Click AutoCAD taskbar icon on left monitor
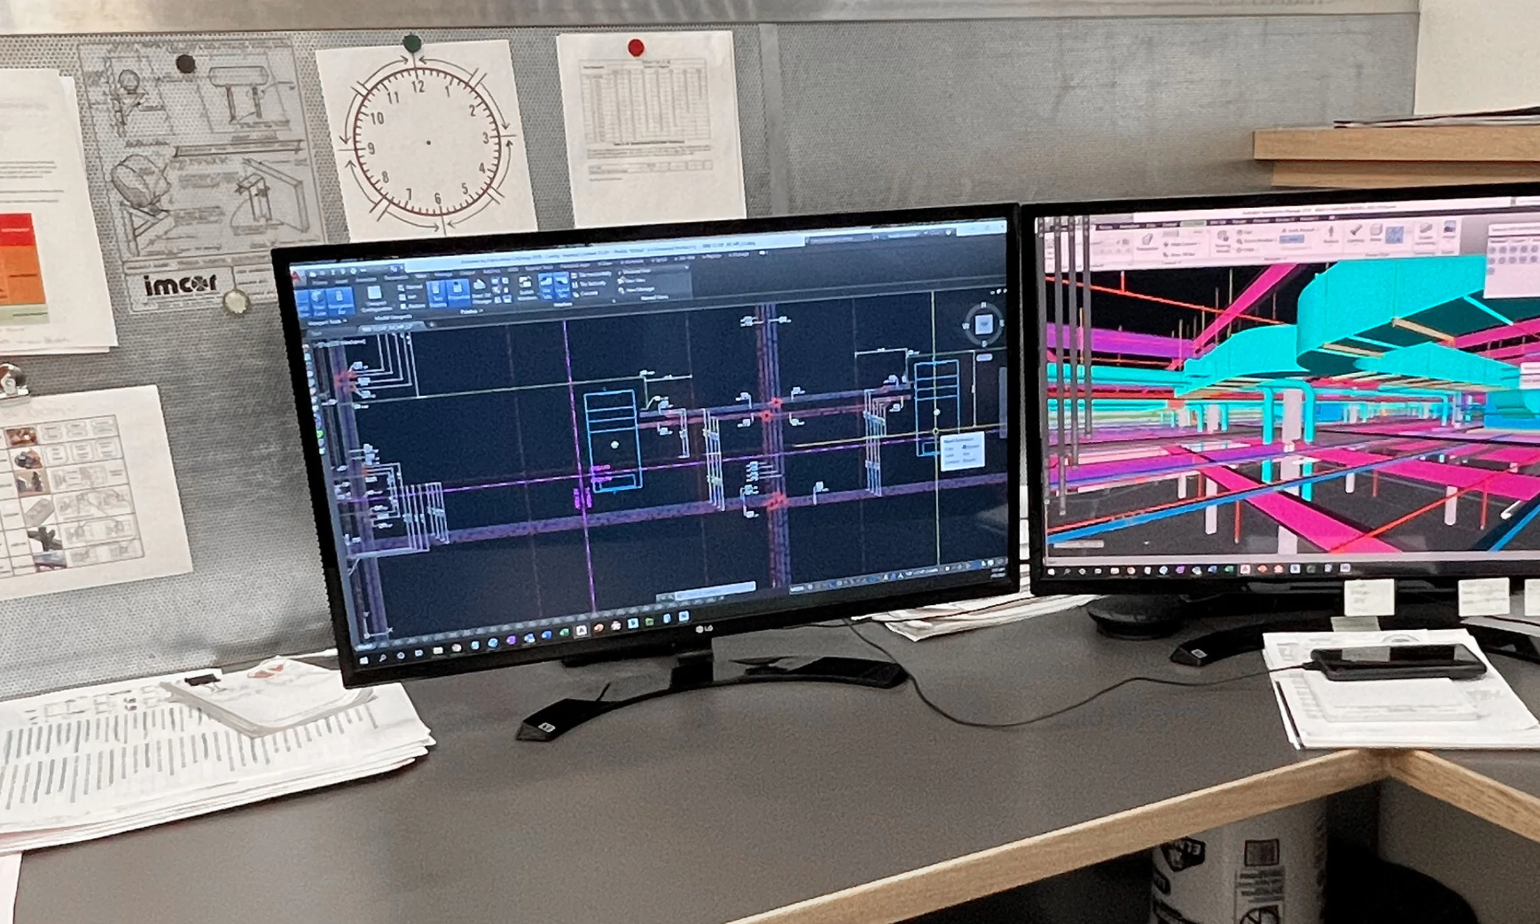This screenshot has width=1540, height=924. tap(582, 631)
